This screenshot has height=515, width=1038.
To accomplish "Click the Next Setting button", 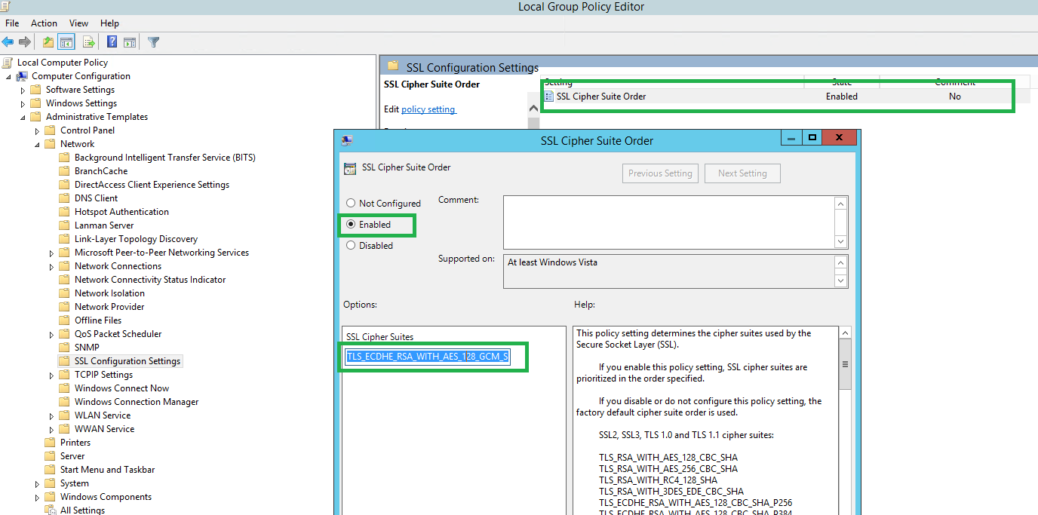I will coord(742,173).
